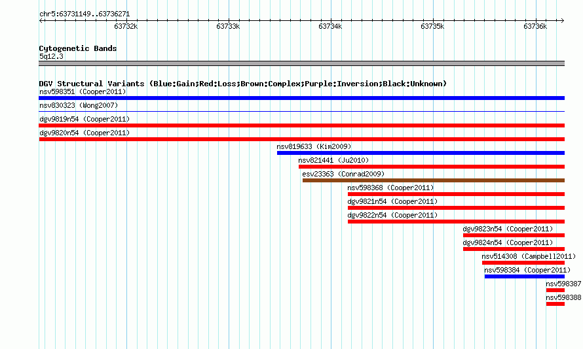583x349 pixels.
Task: Click the nsv598351 (Cooper2011) blue gain bar
Action: click(301, 98)
